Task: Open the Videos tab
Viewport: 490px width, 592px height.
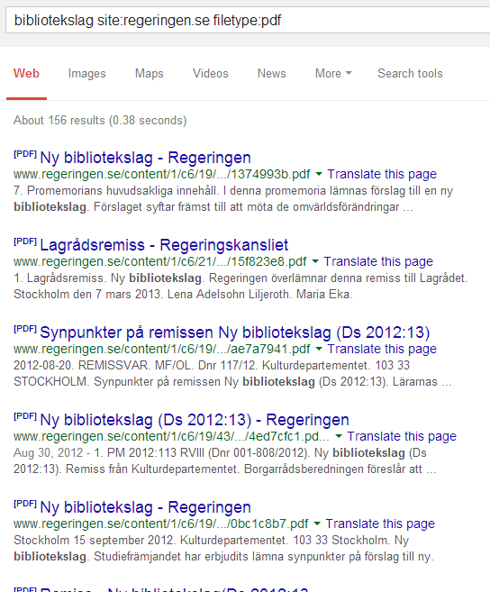Action: [x=211, y=73]
